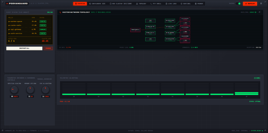Click the HARDWARE_ID firmware text in the footer

[x=27, y=131]
